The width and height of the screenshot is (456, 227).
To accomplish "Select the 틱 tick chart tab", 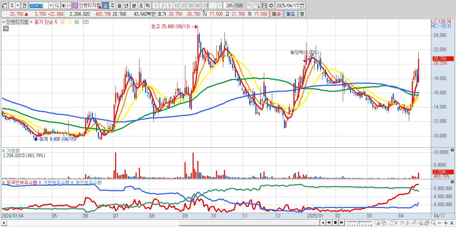I will point(148,5).
